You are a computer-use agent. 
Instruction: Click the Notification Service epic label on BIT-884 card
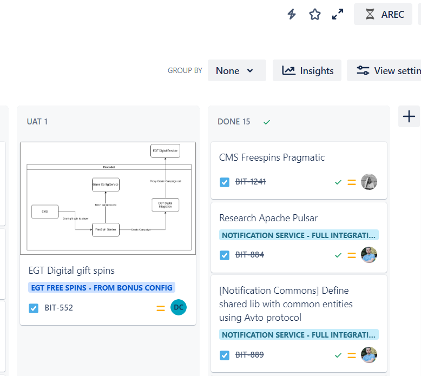click(299, 235)
